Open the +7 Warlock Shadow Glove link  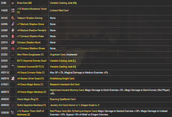point(30,24)
